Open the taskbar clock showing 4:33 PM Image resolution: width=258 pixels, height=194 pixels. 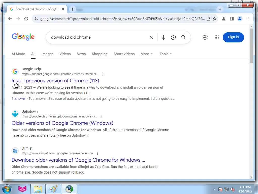tap(245, 189)
